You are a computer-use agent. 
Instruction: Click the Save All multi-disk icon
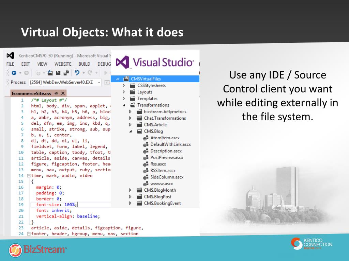coord(66,73)
